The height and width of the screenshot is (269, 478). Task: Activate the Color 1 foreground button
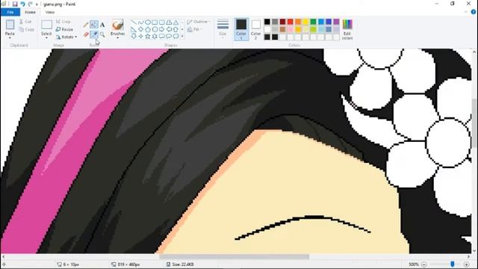(241, 29)
